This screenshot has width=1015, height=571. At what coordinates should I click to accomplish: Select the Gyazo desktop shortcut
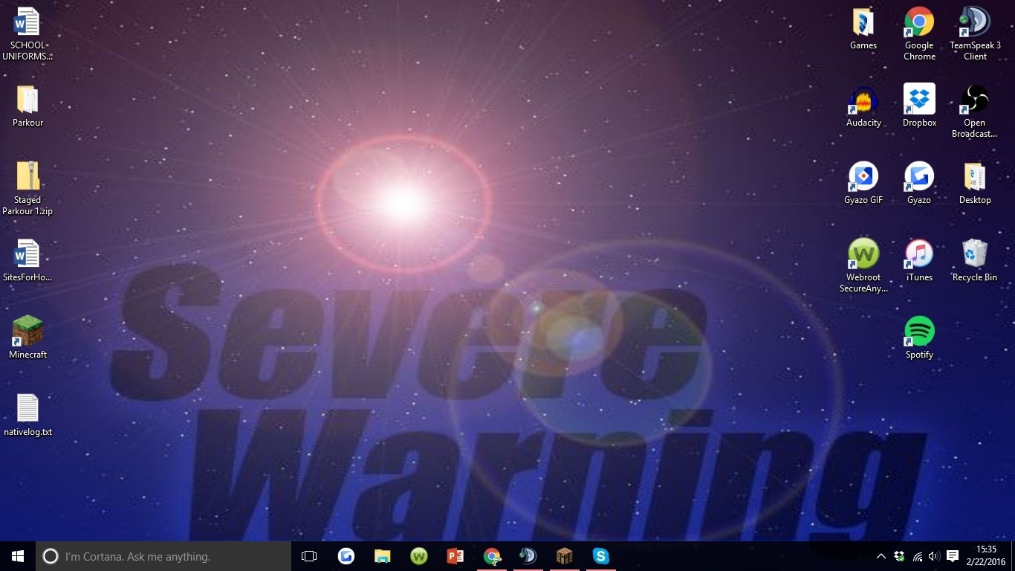[x=919, y=184]
